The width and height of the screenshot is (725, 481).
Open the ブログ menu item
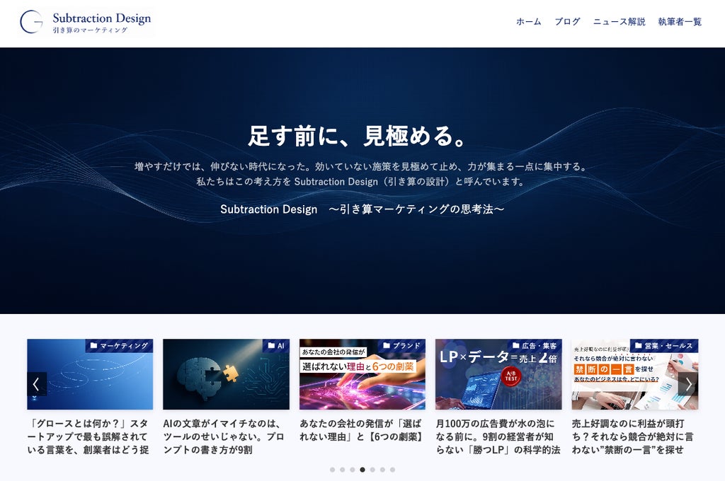coord(567,22)
